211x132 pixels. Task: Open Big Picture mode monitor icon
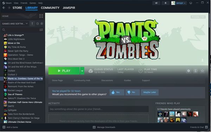pos(191,3)
